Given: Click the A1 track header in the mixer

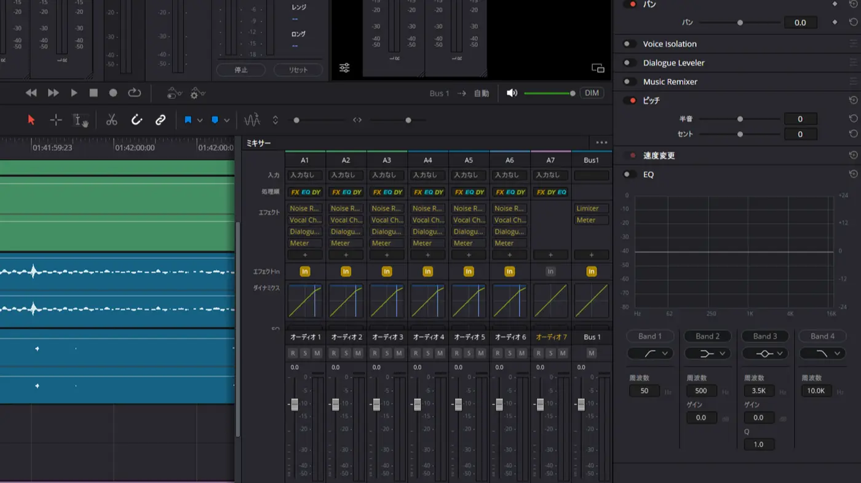Looking at the screenshot, I should pos(305,160).
